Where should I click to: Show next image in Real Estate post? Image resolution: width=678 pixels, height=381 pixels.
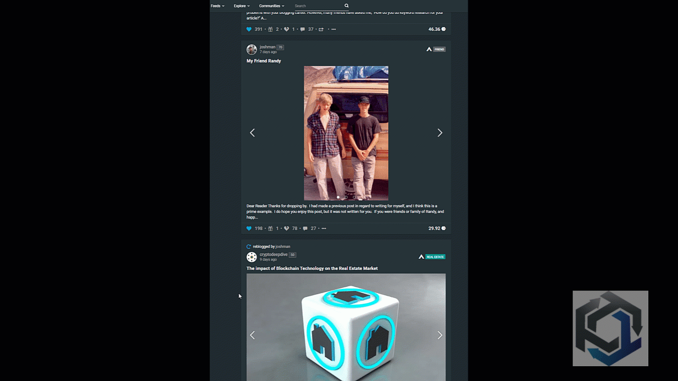click(440, 335)
